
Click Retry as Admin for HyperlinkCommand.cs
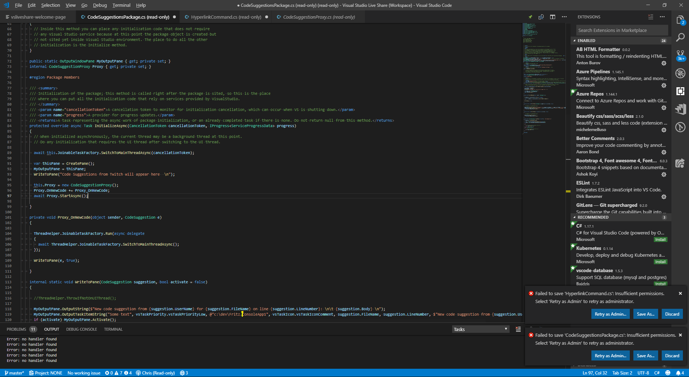click(610, 314)
